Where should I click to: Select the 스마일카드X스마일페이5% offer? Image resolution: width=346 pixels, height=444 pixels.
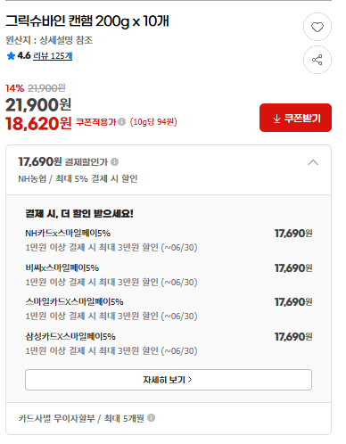click(x=169, y=309)
